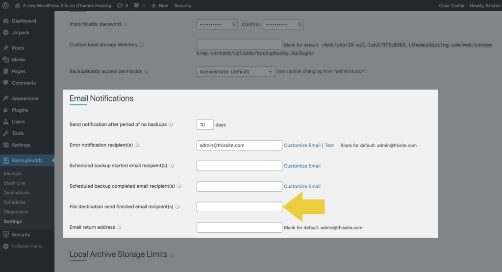Screen dimensions: 502x272
Task: Open Plugins in the sidebar menu
Action: tap(20, 110)
